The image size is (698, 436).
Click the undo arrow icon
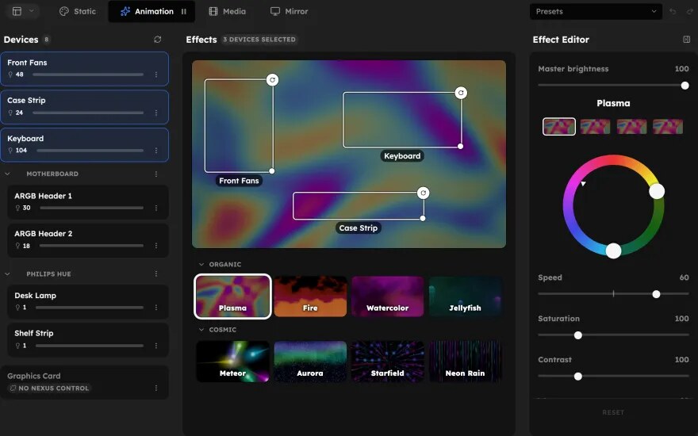coord(673,11)
